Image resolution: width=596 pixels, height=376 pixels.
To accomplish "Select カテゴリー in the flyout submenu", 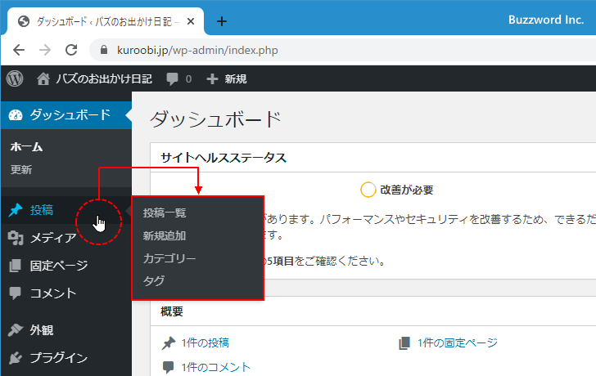I will [169, 258].
